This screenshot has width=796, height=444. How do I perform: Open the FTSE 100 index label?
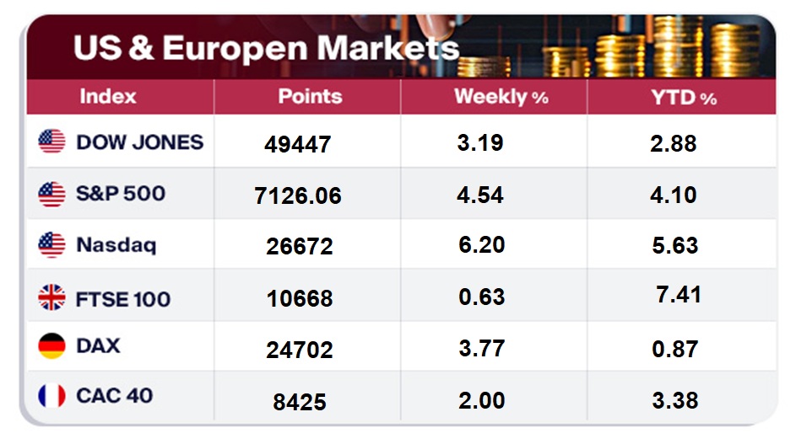(x=123, y=298)
